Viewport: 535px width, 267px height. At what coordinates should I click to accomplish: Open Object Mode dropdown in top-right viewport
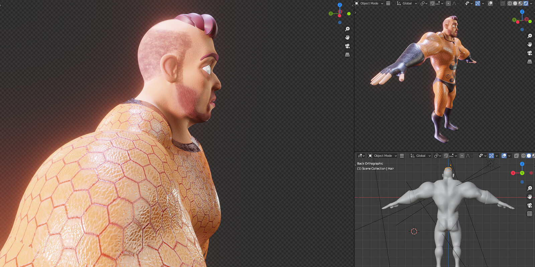[369, 3]
